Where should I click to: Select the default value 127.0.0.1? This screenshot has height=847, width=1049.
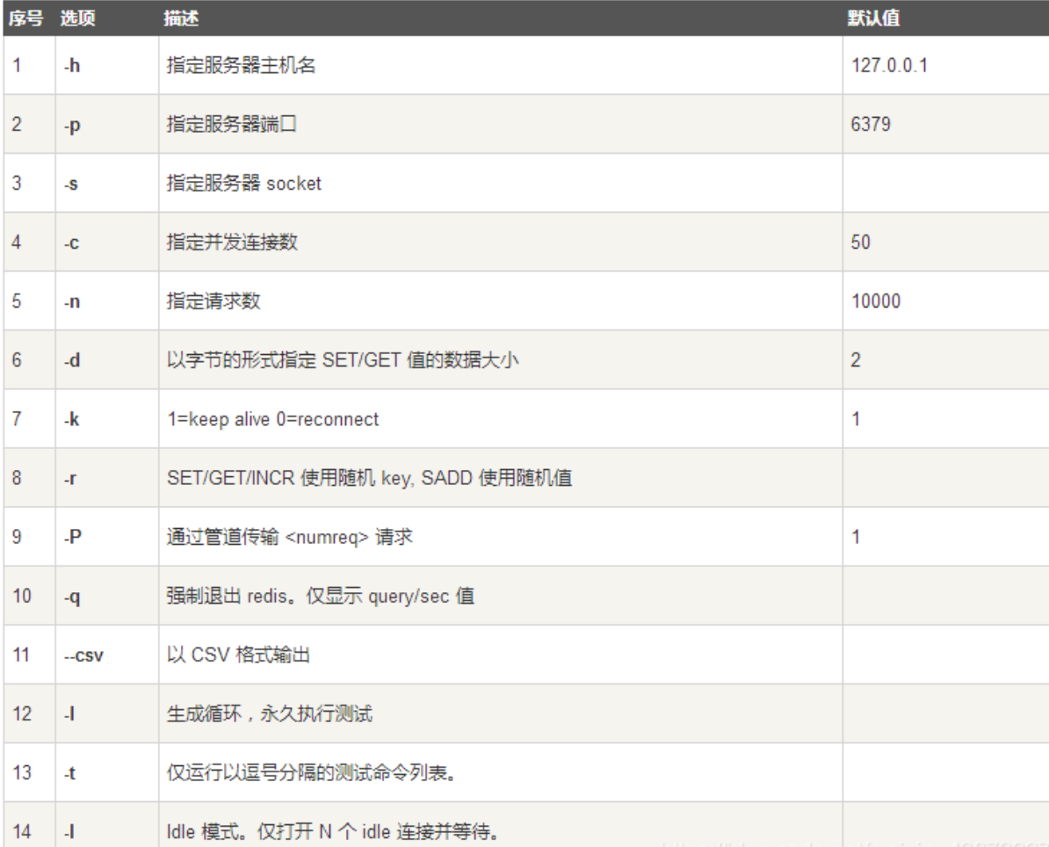pos(889,65)
